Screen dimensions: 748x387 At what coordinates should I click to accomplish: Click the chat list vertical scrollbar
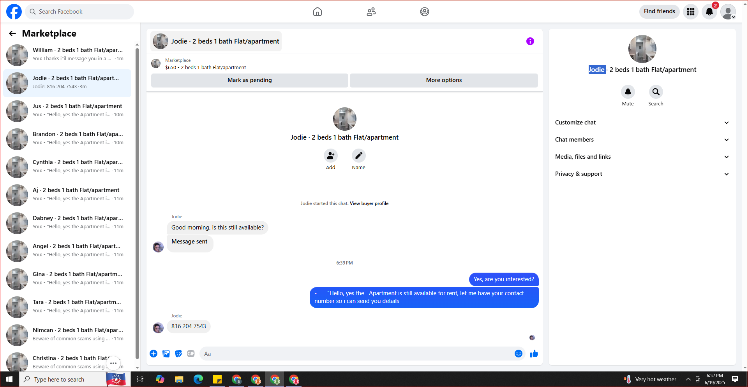tap(137, 204)
